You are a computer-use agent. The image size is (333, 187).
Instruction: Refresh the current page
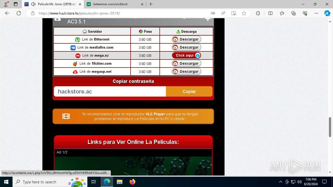pos(19,13)
